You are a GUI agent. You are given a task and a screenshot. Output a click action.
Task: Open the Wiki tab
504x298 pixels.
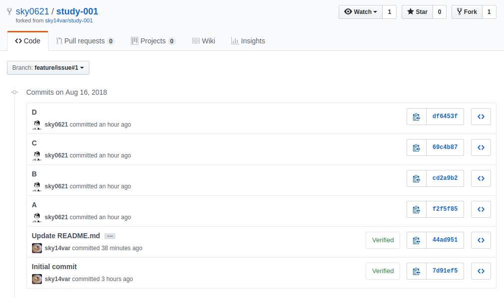[204, 41]
